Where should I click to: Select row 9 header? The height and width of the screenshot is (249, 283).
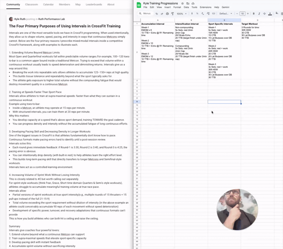(137, 102)
